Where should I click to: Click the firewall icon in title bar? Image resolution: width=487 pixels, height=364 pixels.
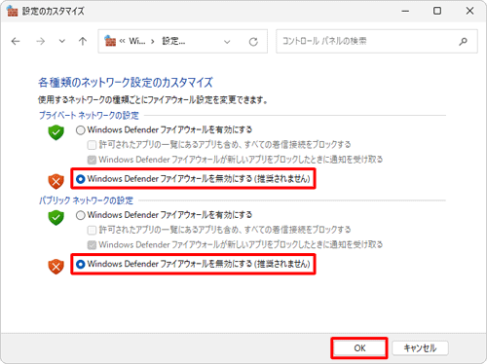point(12,11)
